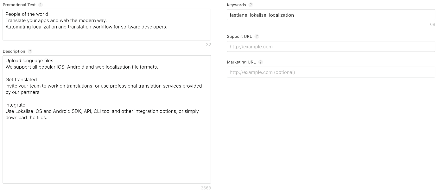This screenshot has height=191, width=438.
Task: Click the 'Marketing URL' label text
Action: 241,62
